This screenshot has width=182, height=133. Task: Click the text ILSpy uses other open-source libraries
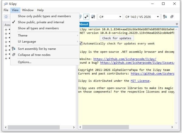[x=110, y=88]
